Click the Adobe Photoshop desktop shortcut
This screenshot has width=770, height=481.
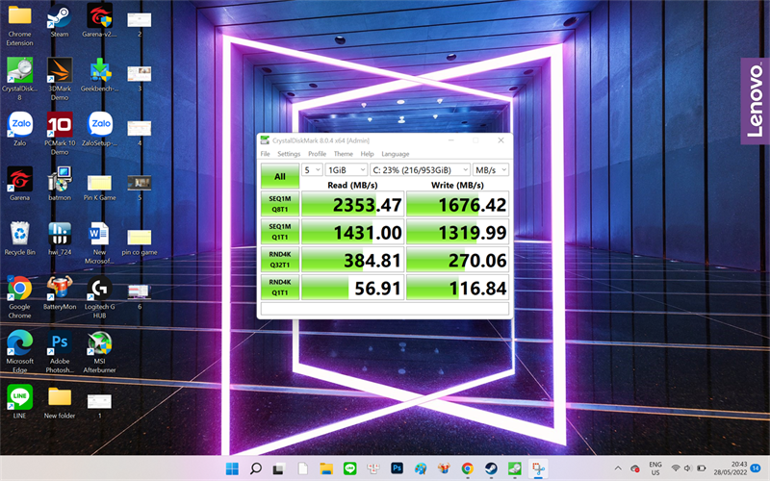click(60, 351)
